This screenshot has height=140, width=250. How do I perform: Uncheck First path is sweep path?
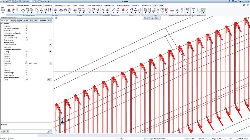click(x=27, y=28)
